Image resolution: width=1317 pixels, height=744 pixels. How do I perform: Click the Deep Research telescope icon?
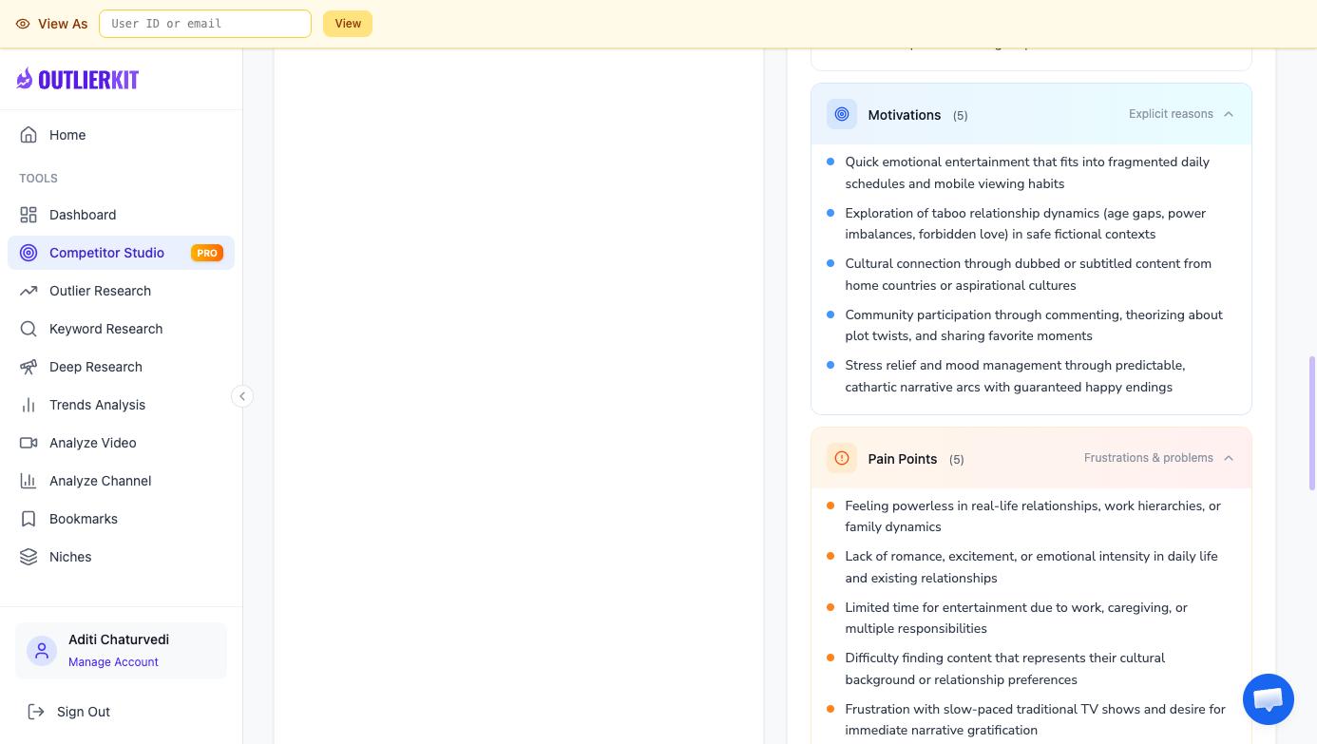pos(29,367)
